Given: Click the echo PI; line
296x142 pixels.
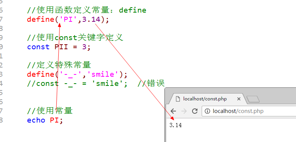Looking at the screenshot, I should click(45, 120).
